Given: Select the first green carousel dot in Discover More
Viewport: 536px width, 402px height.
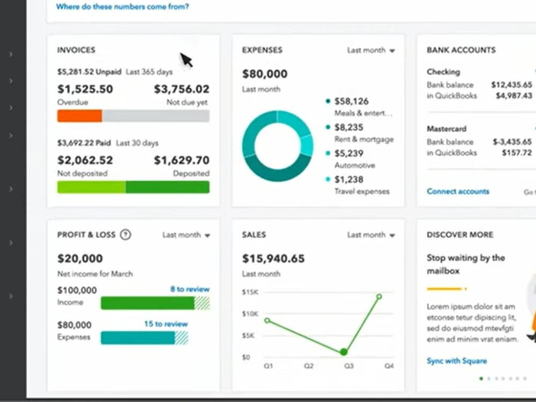Looking at the screenshot, I should [481, 378].
